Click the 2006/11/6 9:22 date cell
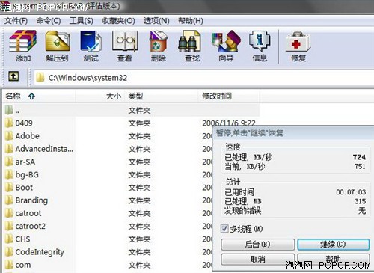The height and width of the screenshot is (273, 374). [229, 123]
